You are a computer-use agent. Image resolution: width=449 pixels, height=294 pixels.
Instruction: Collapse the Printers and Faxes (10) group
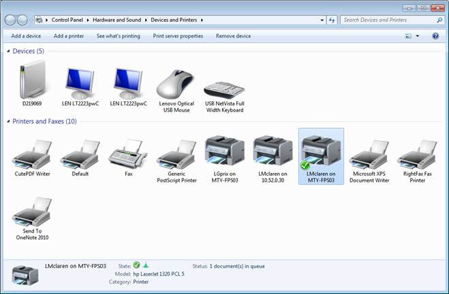pos(8,121)
